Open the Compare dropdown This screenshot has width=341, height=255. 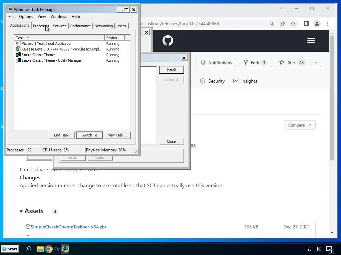pos(300,125)
